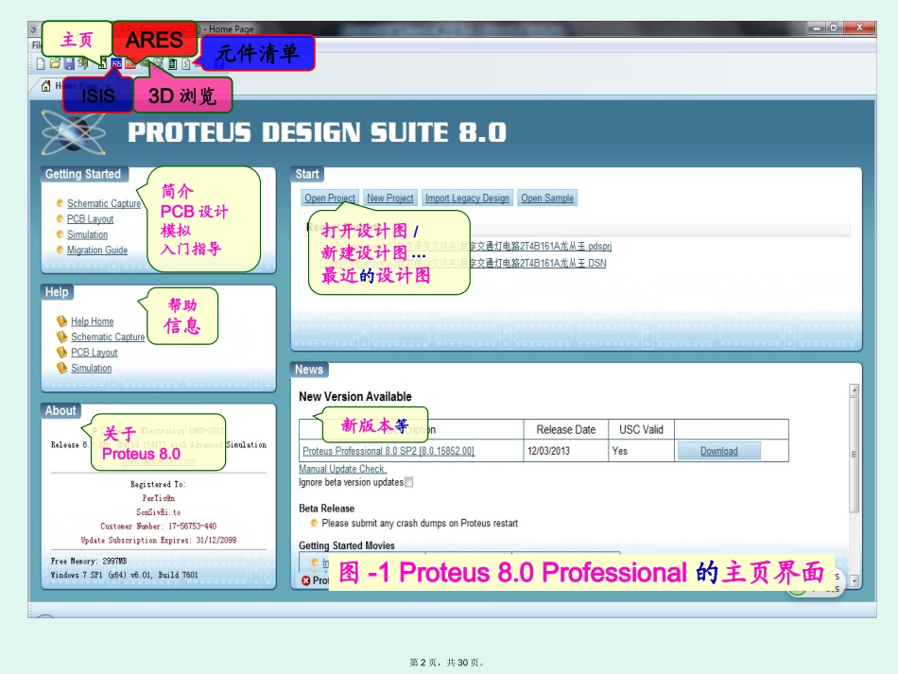Click Manual Update Check link
Screen dimensions: 898x674
click(342, 469)
